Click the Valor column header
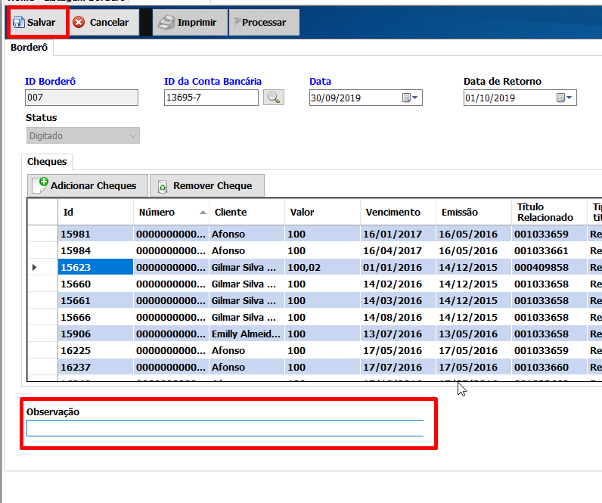Image resolution: width=602 pixels, height=503 pixels. tap(303, 213)
